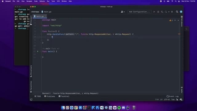Open the Code menu
The height and width of the screenshot is (111, 197).
[x=36, y=1]
